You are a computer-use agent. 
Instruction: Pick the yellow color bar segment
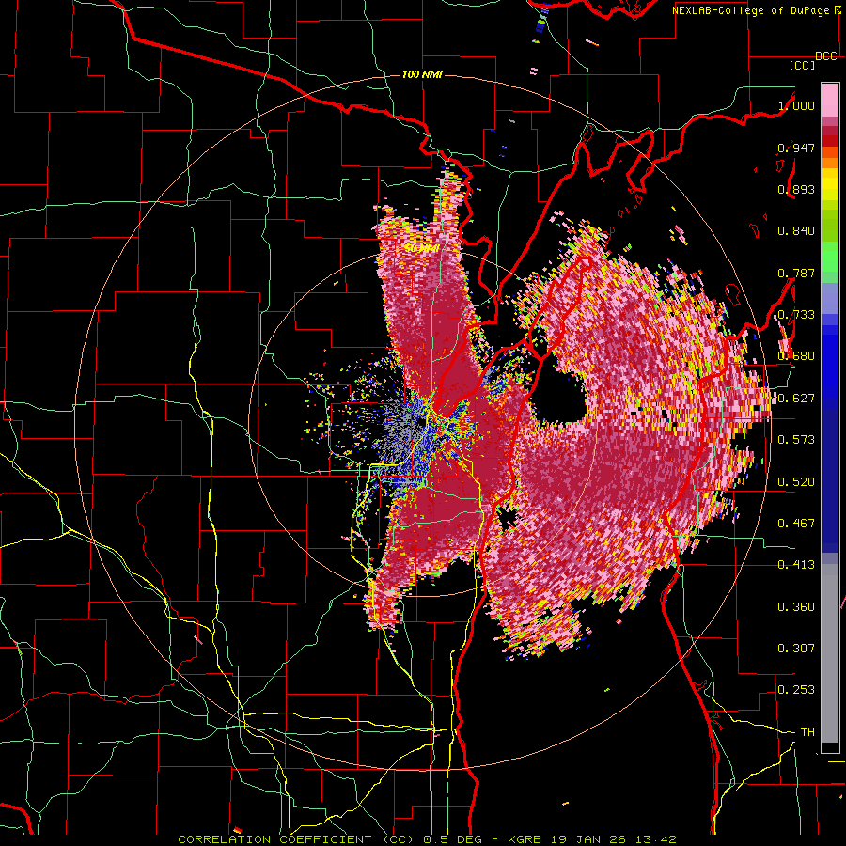[x=830, y=184]
